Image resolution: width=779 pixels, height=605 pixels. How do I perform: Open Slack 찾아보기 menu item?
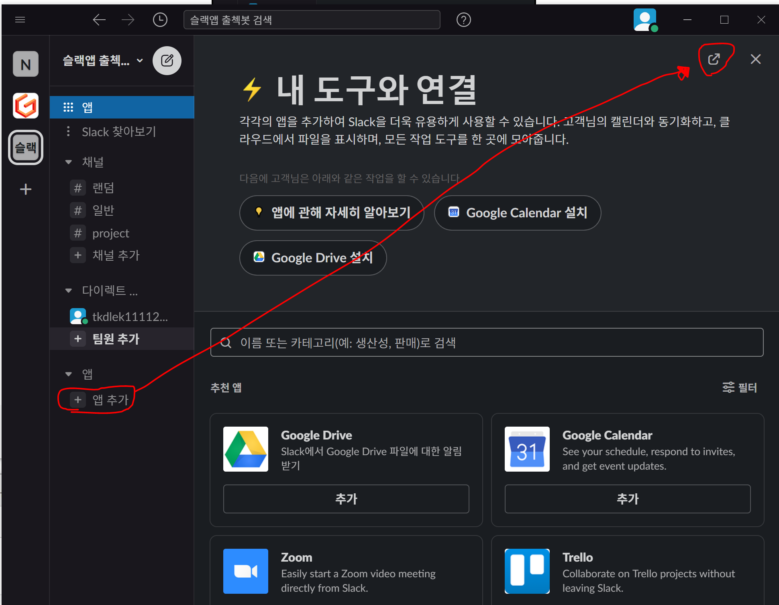click(118, 132)
